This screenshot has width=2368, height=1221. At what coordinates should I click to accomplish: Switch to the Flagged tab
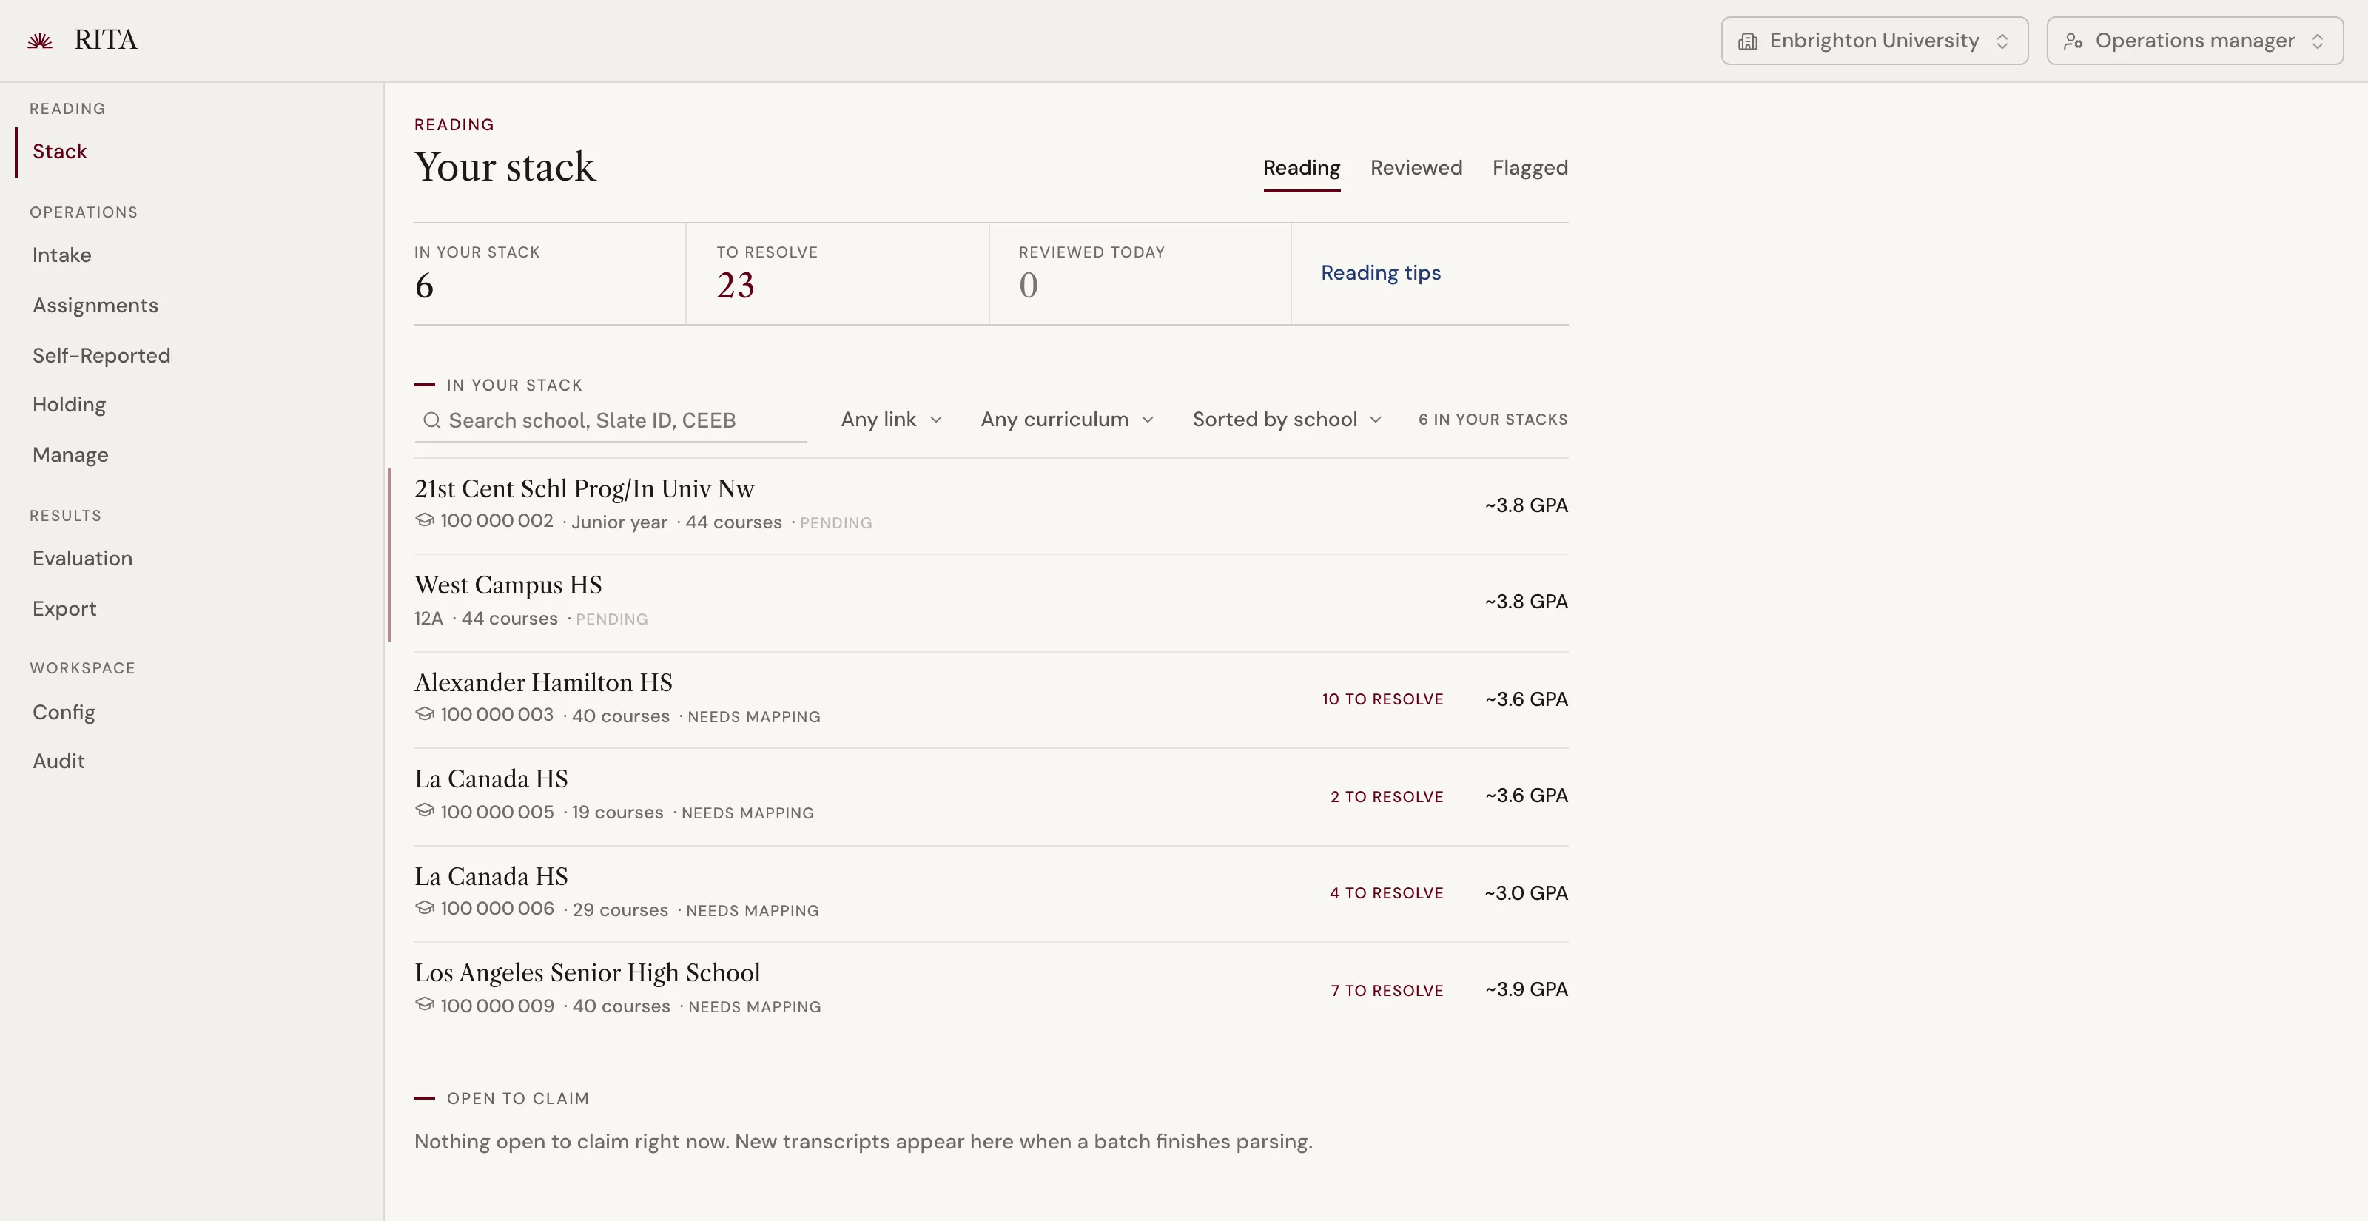click(x=1530, y=167)
